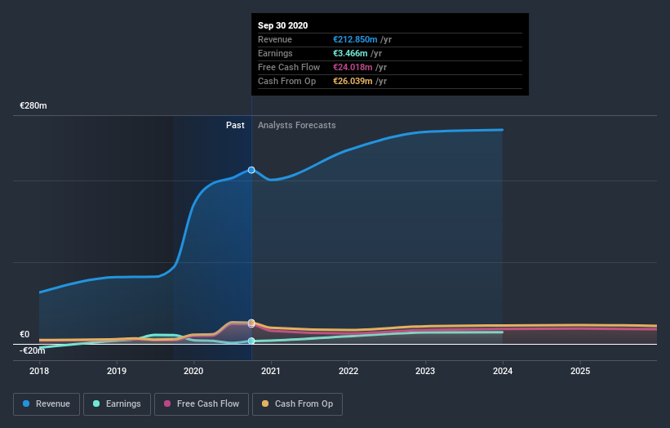Click the €280m y-axis label

[x=33, y=105]
